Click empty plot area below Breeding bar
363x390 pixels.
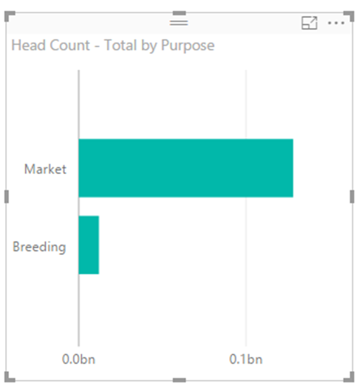point(178,310)
